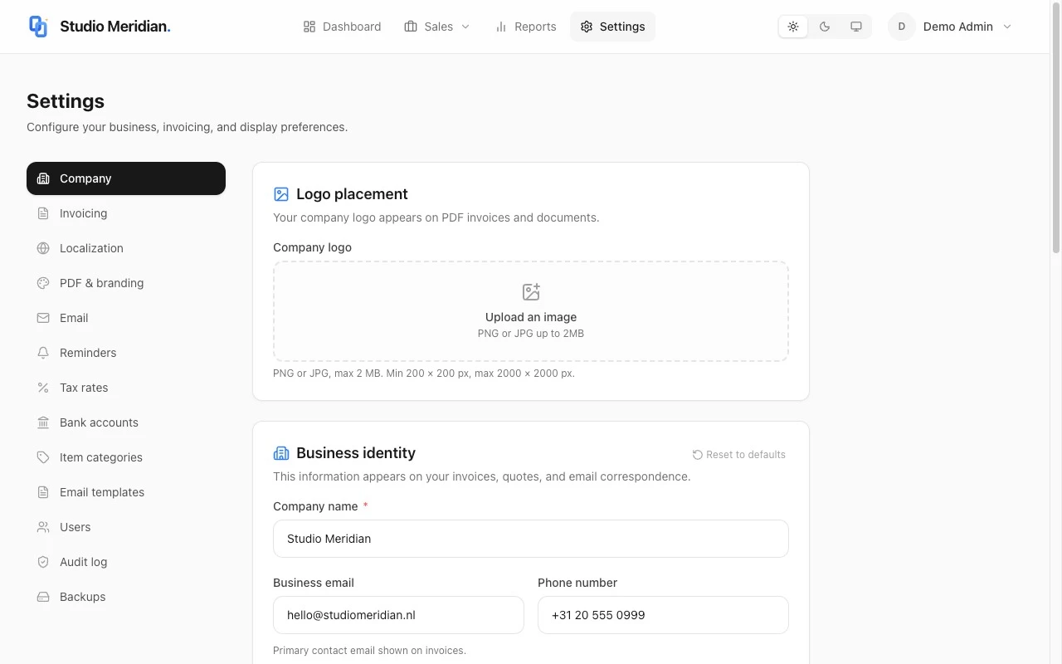
Task: Open PDF & branding settings
Action: pyautogui.click(x=126, y=283)
